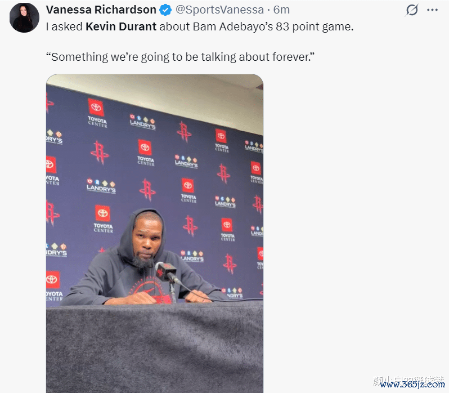
Task: Open the Kevin Durant press conference video
Action: [x=155, y=234]
